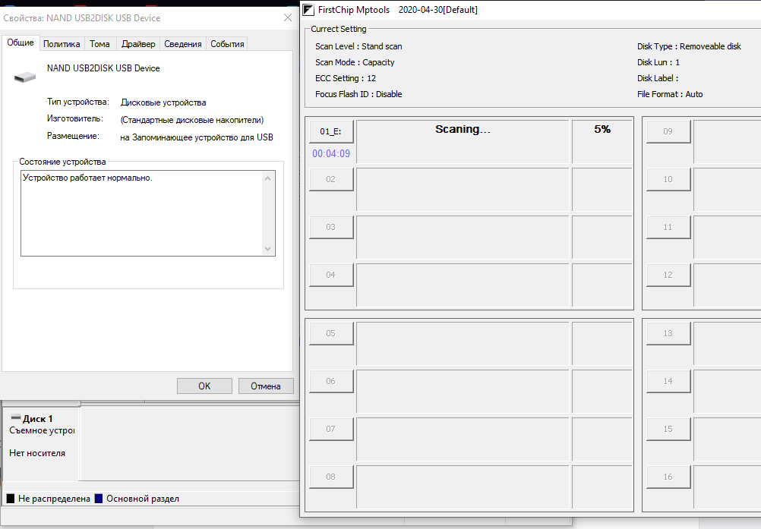The width and height of the screenshot is (761, 529).
Task: Click the scroll up arrow in device status box
Action: (x=268, y=178)
